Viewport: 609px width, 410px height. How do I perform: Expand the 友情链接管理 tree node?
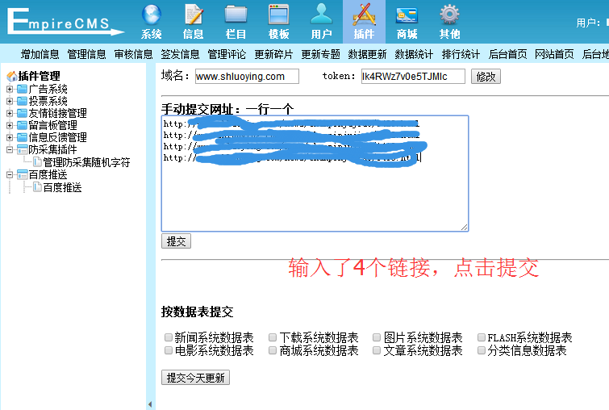tap(10, 113)
